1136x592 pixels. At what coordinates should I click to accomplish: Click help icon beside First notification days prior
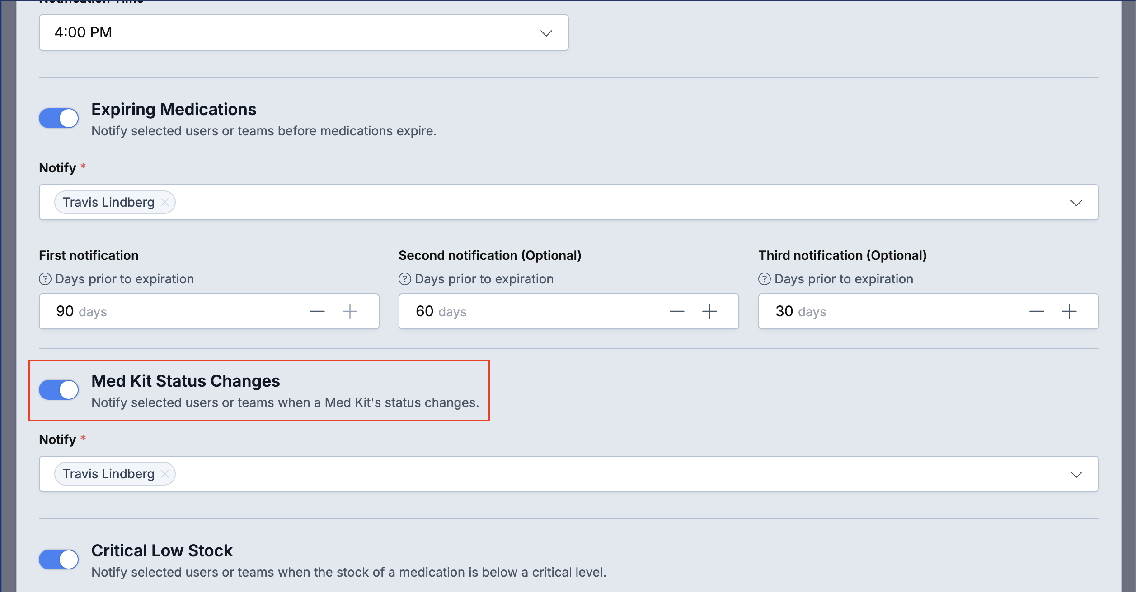45,279
